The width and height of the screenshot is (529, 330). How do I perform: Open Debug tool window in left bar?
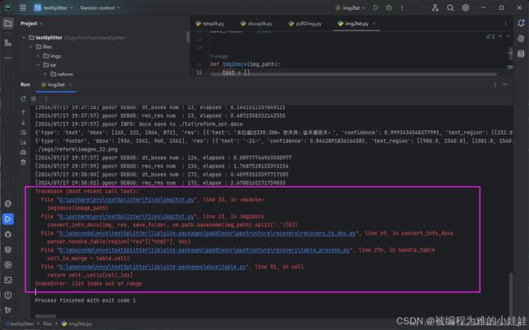point(8,234)
